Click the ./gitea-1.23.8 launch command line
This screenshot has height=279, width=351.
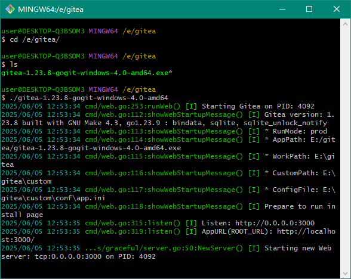click(x=85, y=98)
